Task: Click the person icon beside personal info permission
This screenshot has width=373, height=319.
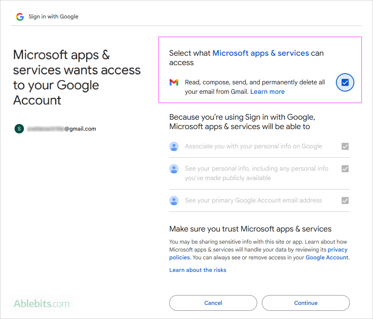Action: [174, 146]
